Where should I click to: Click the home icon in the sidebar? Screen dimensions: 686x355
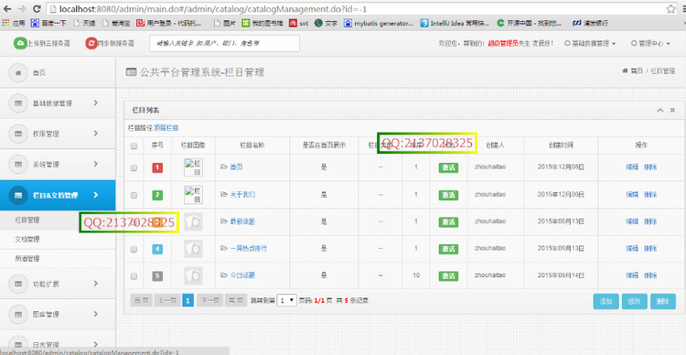tap(18, 72)
